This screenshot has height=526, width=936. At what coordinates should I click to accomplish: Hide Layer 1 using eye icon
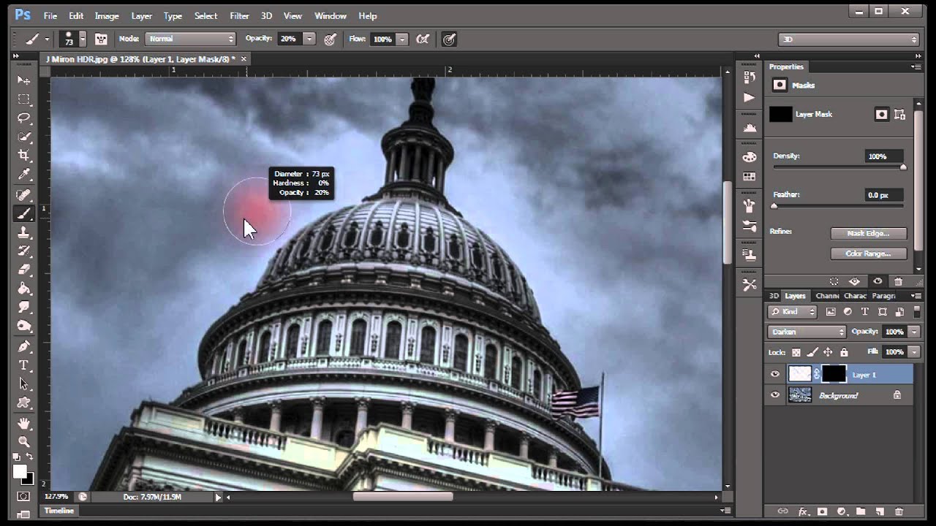click(x=775, y=374)
